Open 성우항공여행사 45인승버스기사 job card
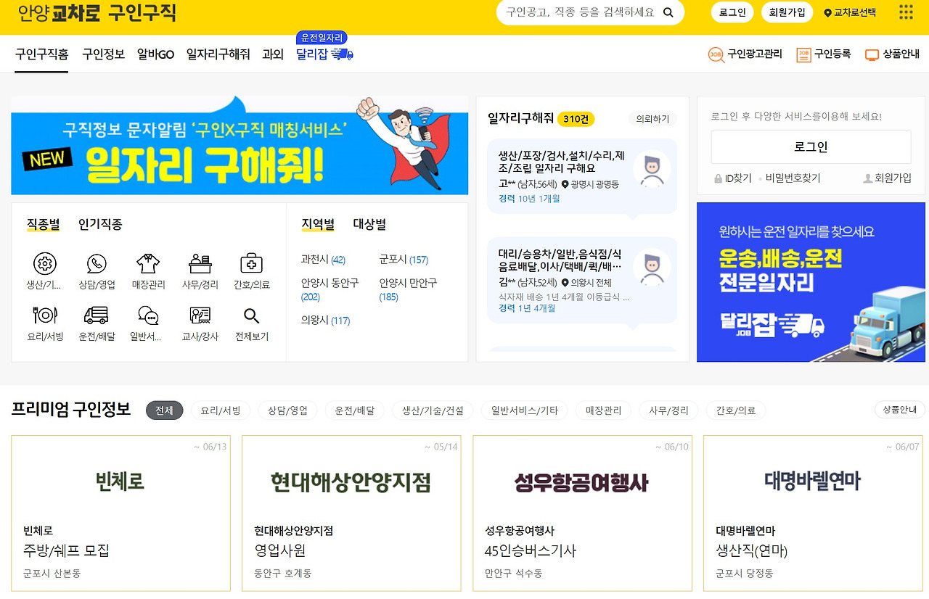 pyautogui.click(x=582, y=513)
